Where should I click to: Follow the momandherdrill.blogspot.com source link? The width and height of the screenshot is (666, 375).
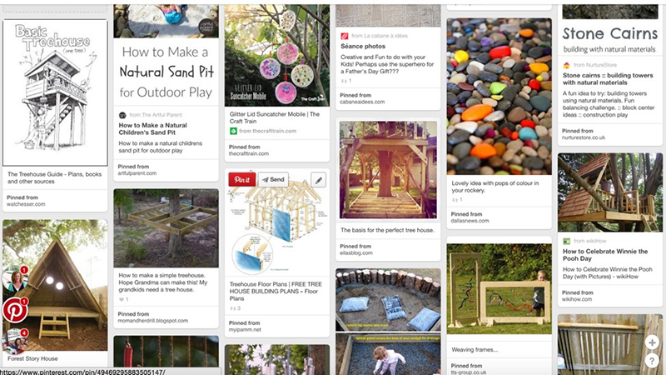tap(153, 321)
